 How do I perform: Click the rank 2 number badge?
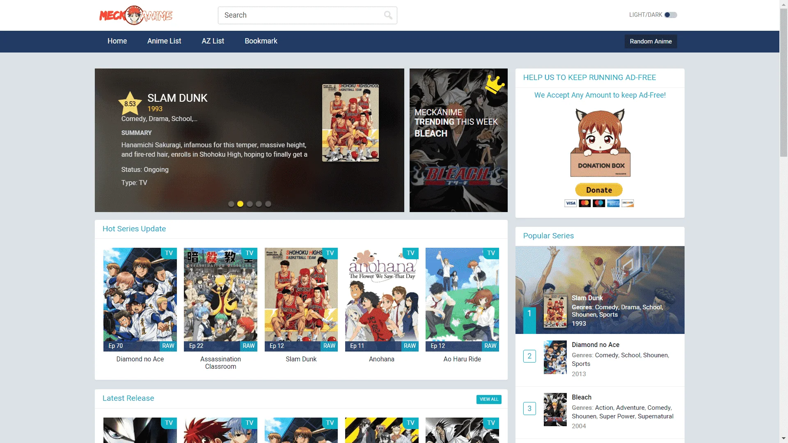coord(529,356)
